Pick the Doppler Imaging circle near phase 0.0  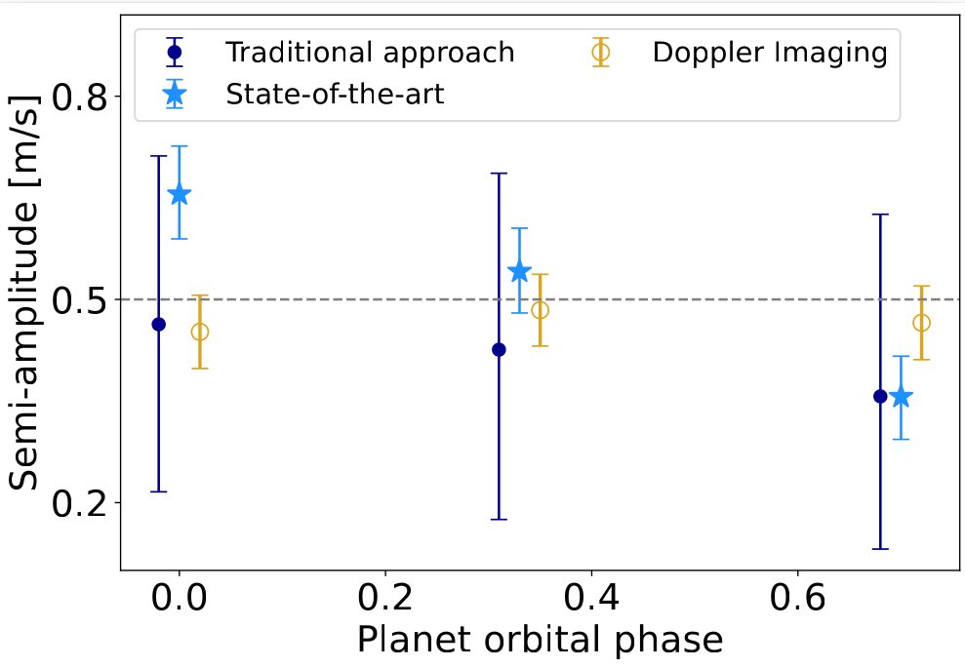click(x=199, y=332)
